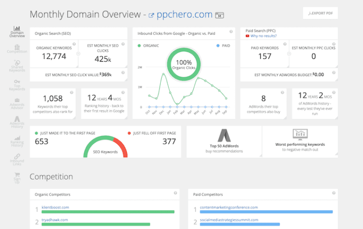Viewport: 363px width, 229px height.
Task: Click help icon on Est Monthly SEO Clicks
Action: coord(123,44)
